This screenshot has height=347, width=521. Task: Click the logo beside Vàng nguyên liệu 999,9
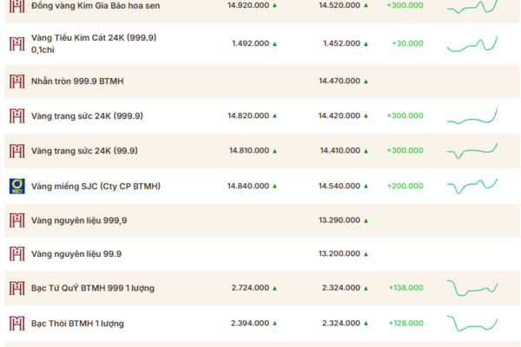tap(17, 220)
